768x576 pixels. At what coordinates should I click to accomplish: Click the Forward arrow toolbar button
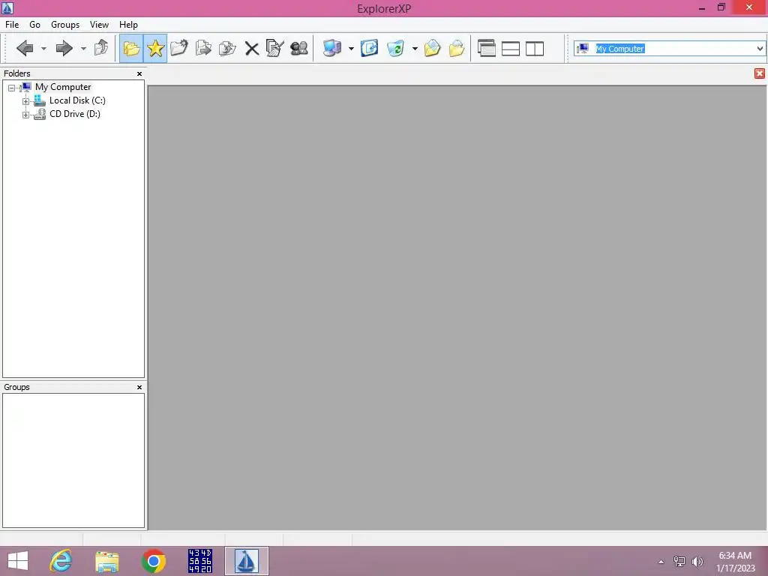point(64,48)
